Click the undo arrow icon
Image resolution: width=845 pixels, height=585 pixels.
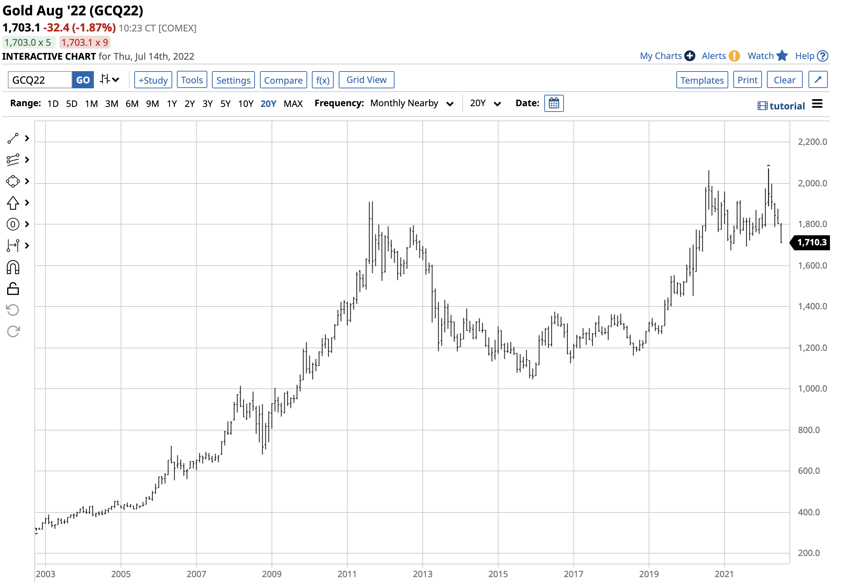point(13,310)
